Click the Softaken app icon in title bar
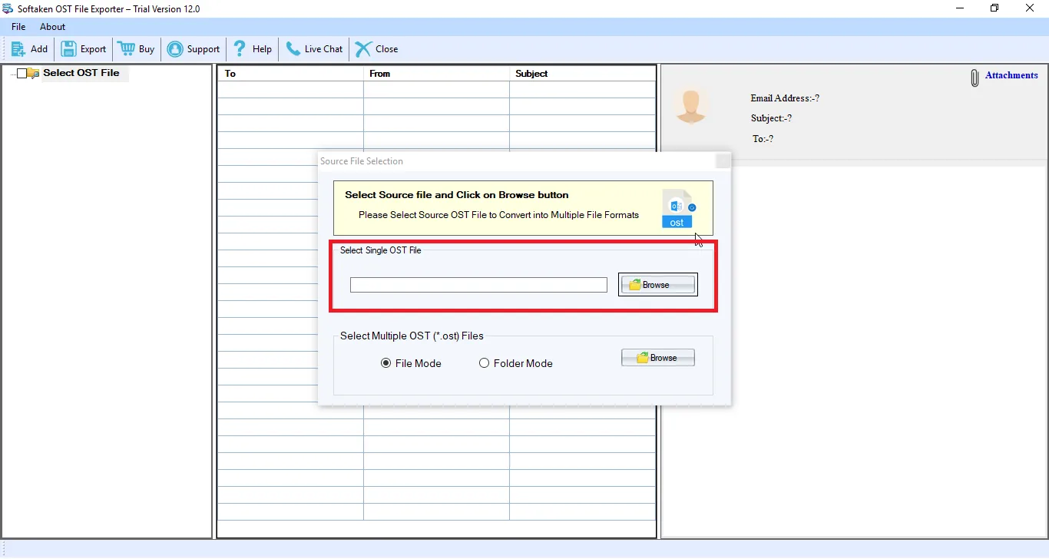This screenshot has width=1049, height=559. point(8,8)
